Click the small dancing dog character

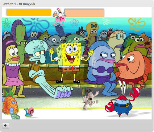(x=90, y=99)
